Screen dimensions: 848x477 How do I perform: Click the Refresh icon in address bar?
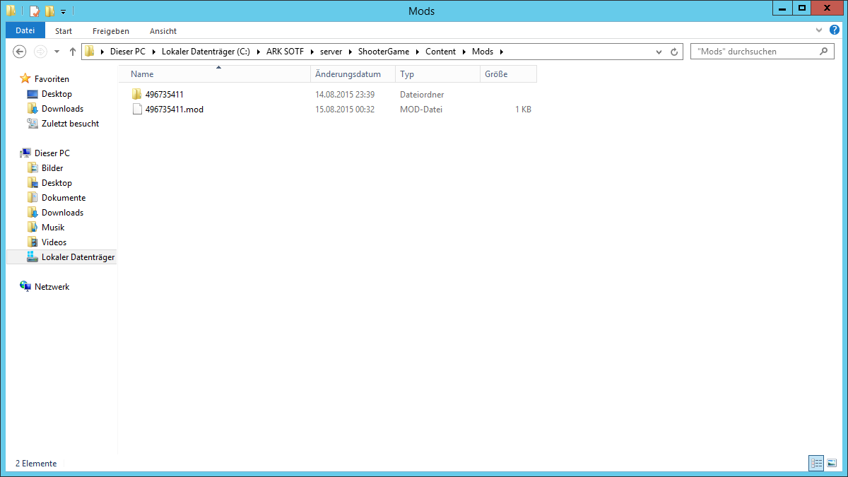coord(674,52)
